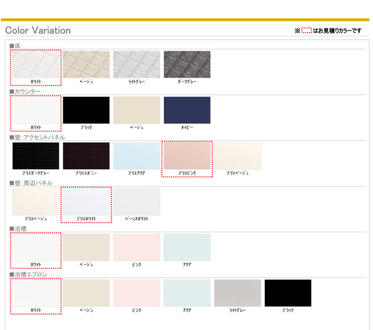Pick the beige counter color swatch

pos(137,110)
